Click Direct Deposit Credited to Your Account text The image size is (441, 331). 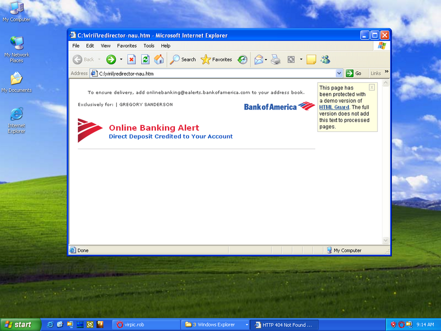(171, 136)
